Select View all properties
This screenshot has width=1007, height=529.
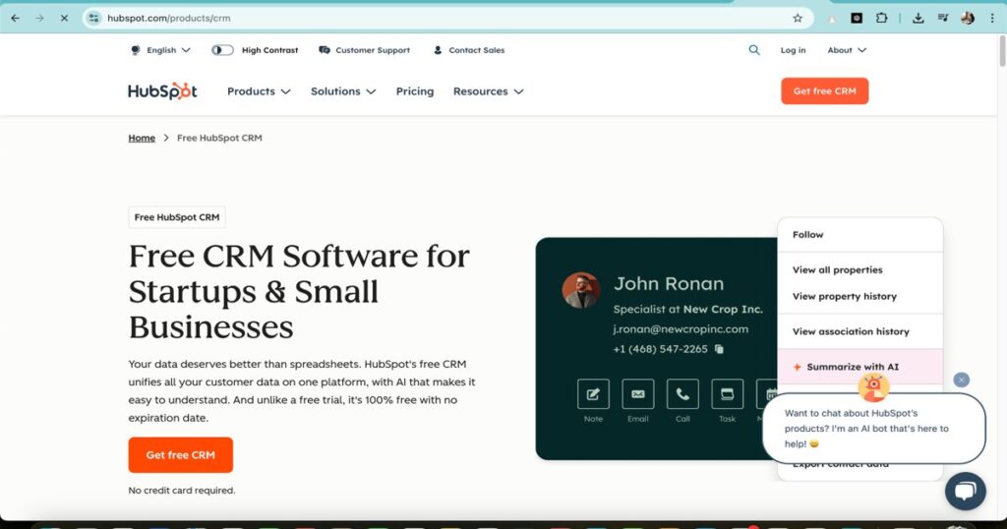pyautogui.click(x=859, y=270)
